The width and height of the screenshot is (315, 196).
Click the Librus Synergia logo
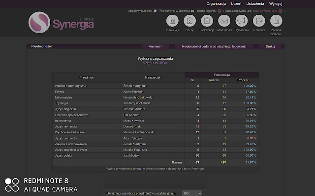pos(61,23)
